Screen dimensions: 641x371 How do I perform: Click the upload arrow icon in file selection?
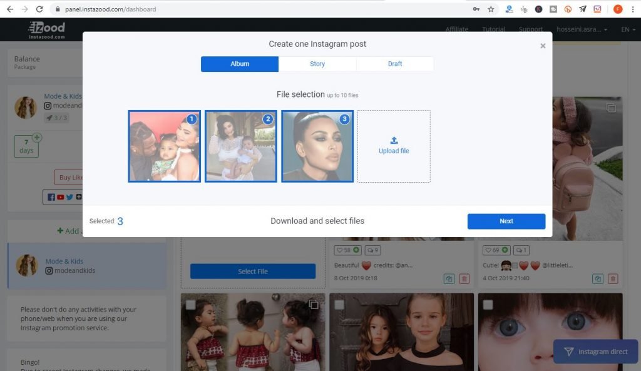click(394, 141)
